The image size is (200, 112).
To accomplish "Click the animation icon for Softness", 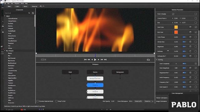I will point(190,51).
